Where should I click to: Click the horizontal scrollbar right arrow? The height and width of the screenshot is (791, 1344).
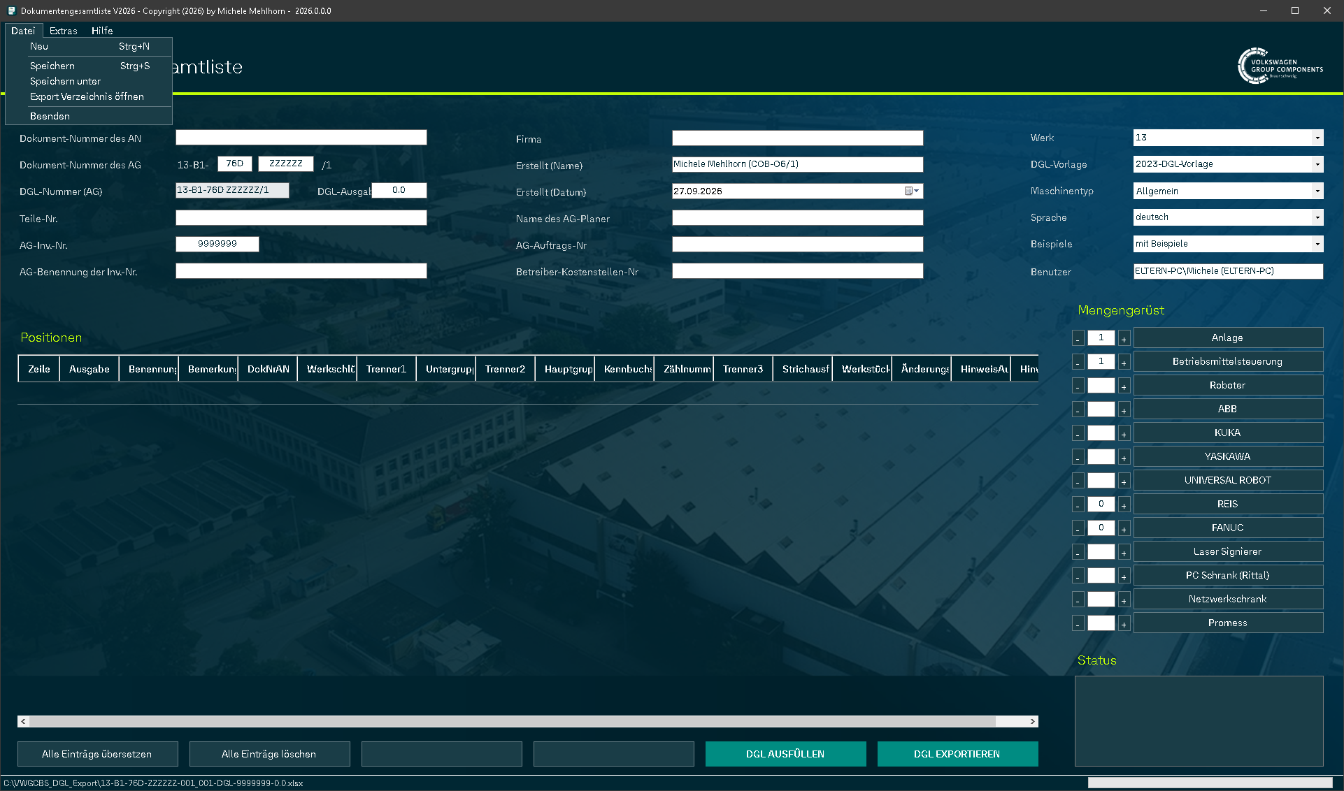1032,721
